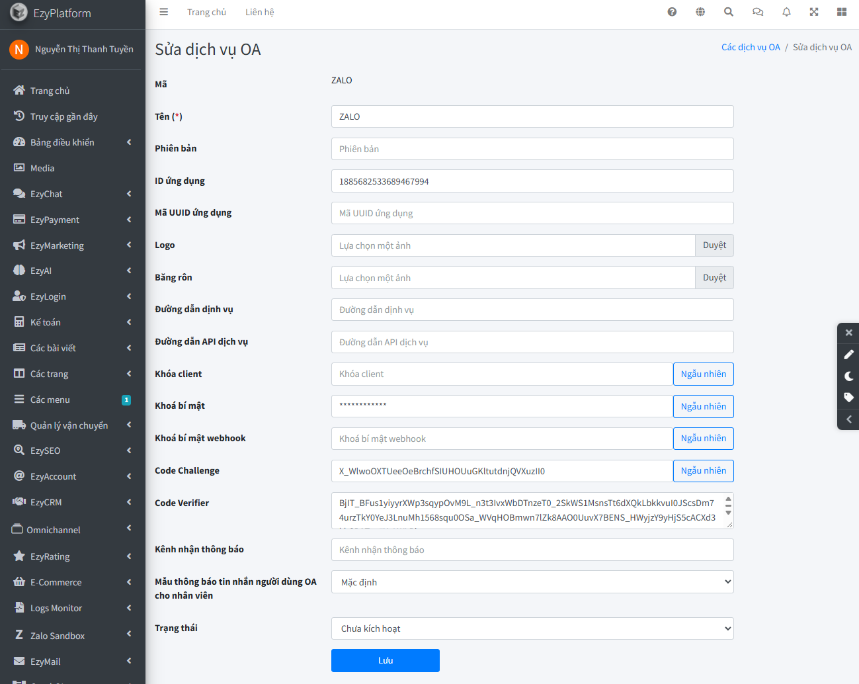This screenshot has width=859, height=684.
Task: Focus the ID ứng dụng field
Action: (x=532, y=181)
